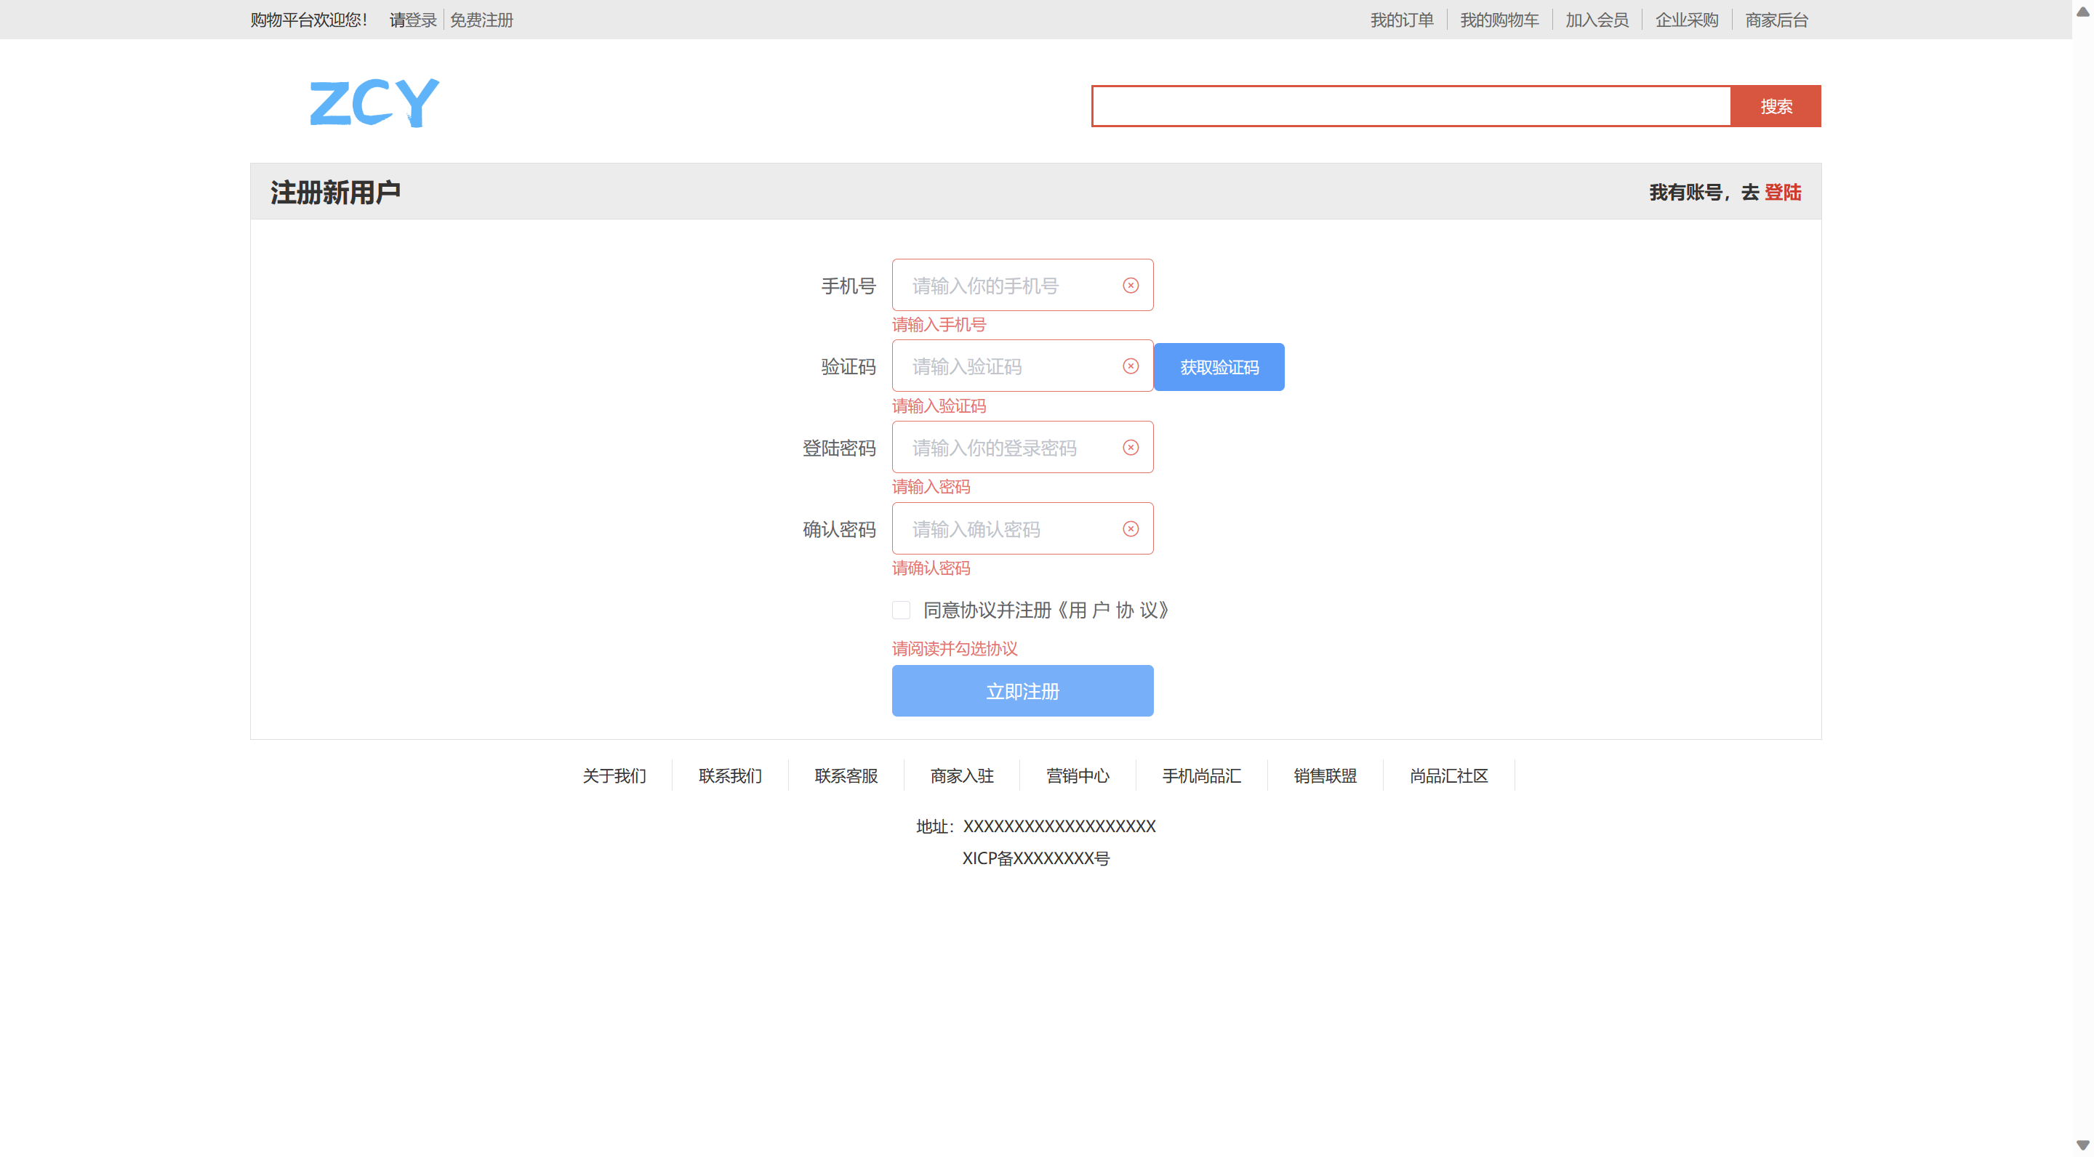Clear the verification code field icon
Screen dimensions: 2094x1157
coord(1131,366)
